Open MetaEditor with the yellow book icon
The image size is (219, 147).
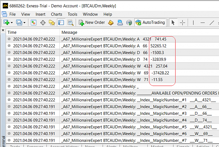point(111,22)
